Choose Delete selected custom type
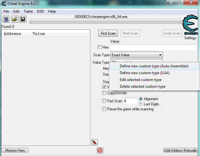200x156 pixels. point(154,86)
